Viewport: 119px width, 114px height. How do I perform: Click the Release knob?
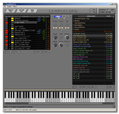click(x=67, y=37)
